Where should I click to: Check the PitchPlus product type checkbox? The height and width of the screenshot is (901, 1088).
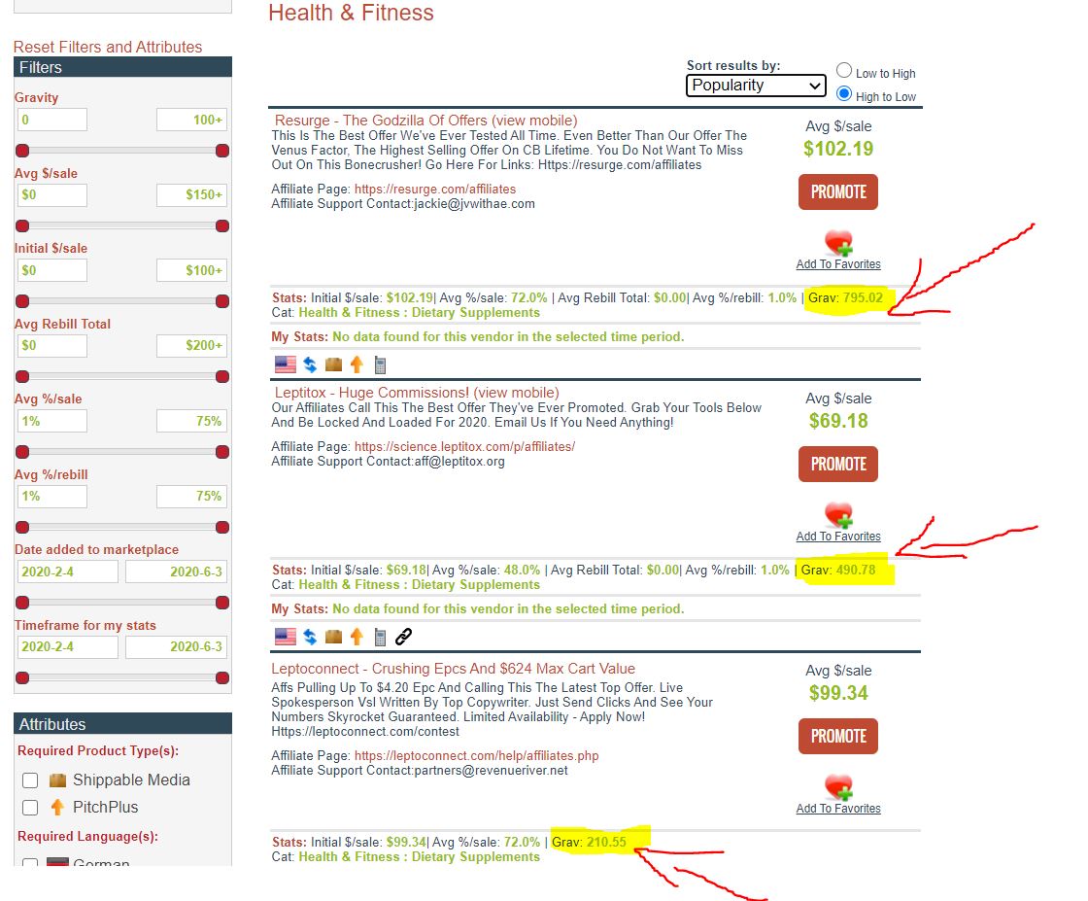[30, 808]
